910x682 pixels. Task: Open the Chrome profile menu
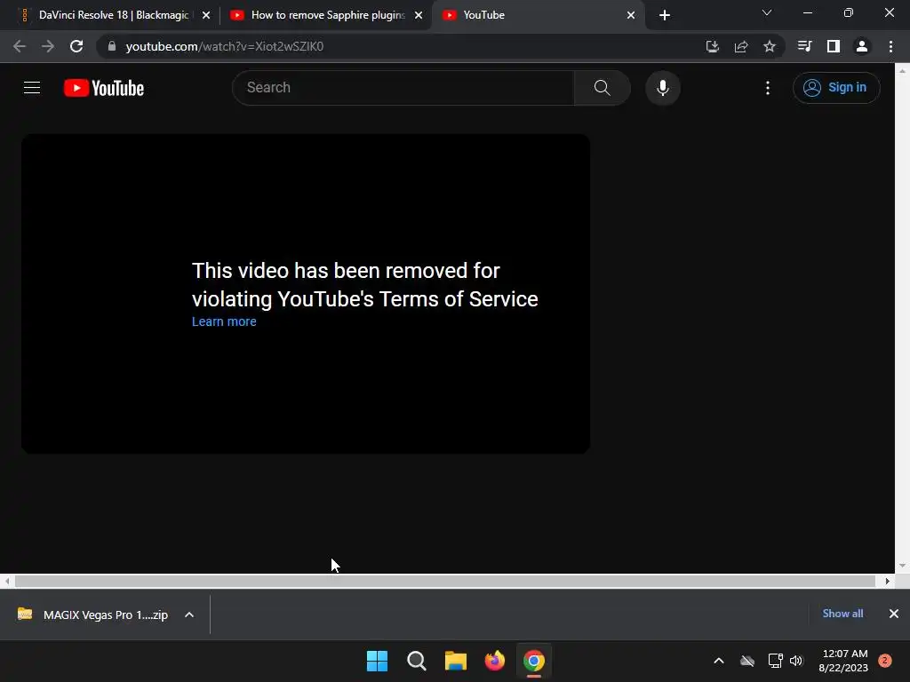tap(862, 46)
